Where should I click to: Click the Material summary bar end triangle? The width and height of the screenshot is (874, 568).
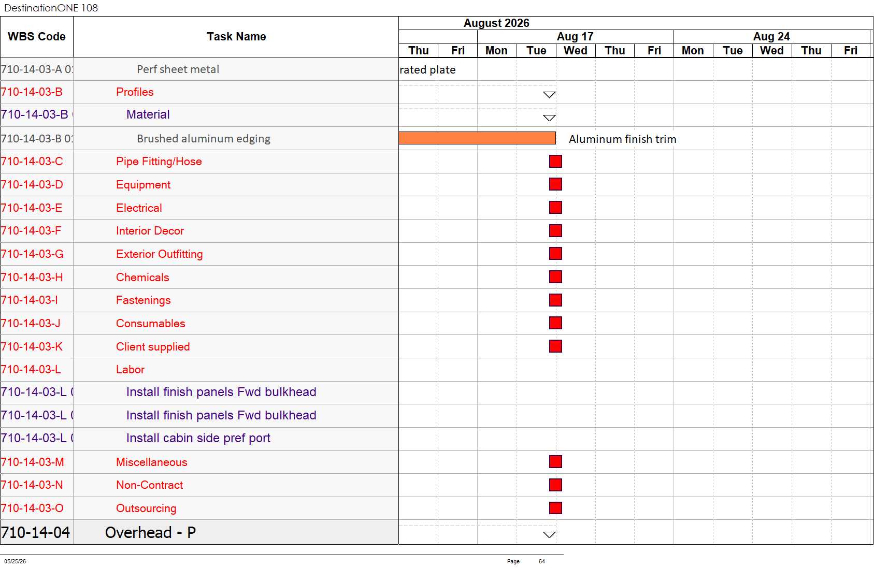click(549, 118)
